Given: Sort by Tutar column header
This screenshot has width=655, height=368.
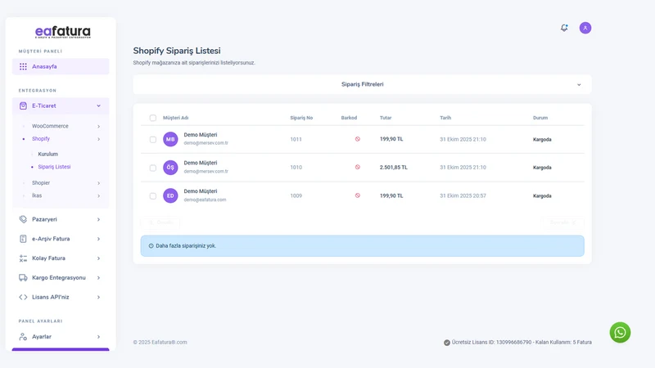Looking at the screenshot, I should tap(386, 118).
